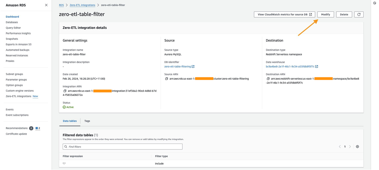Open Parameter groups in the sidebar
Screen dimensions: 379x170
(x=16, y=79)
